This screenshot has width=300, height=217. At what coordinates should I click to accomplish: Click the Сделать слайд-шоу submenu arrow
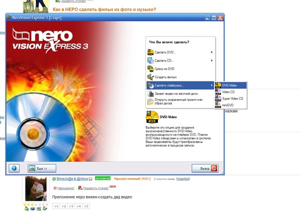pyautogui.click(x=211, y=85)
